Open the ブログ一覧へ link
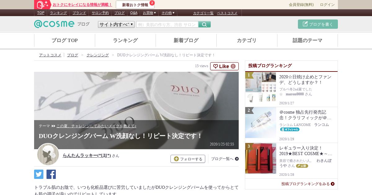 click(x=225, y=159)
